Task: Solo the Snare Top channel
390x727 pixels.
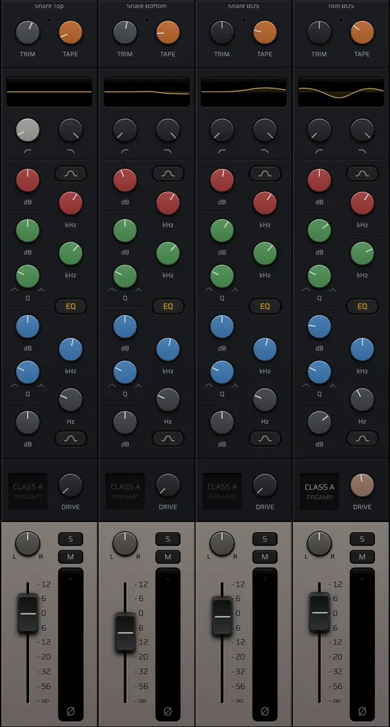Action: [70, 539]
